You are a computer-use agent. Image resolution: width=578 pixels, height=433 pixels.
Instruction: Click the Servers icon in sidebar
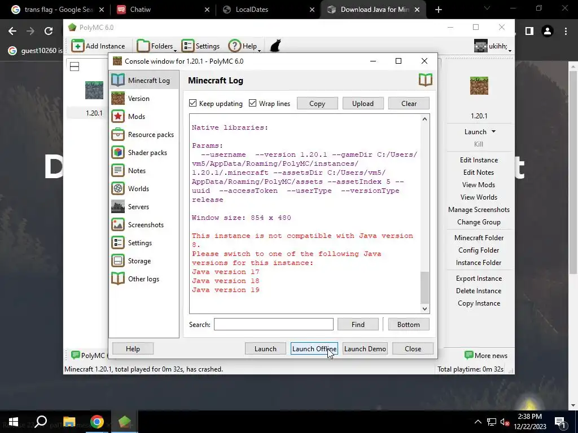pos(118,206)
